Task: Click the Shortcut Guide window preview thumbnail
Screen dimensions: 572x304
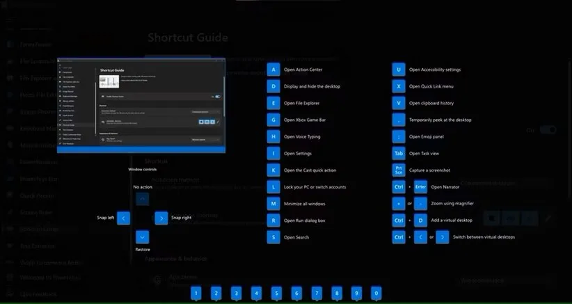Action: [141, 106]
